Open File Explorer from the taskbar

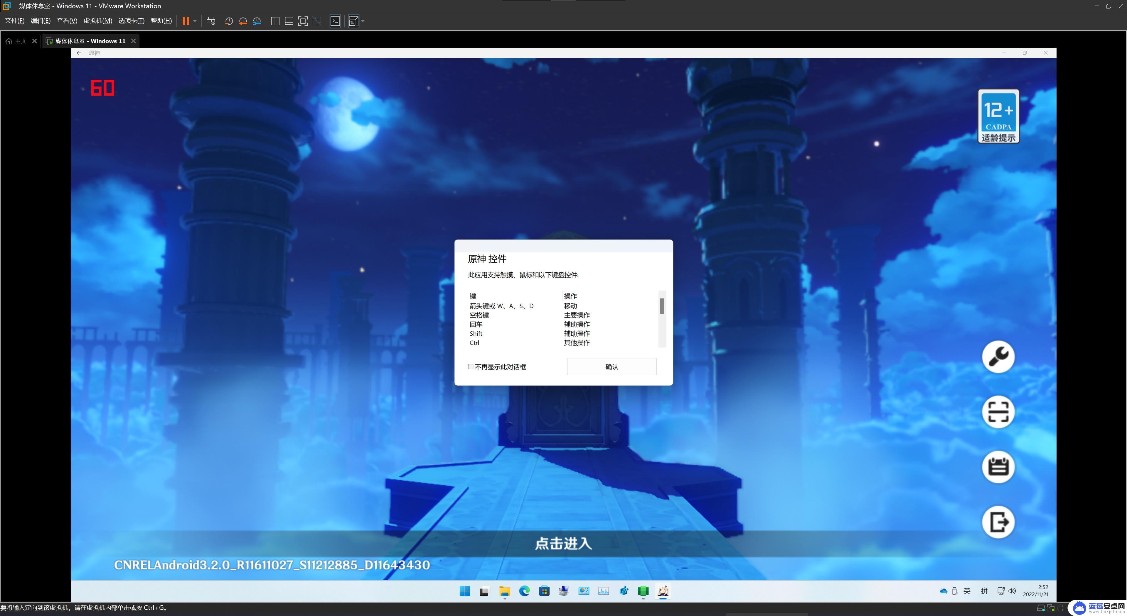pyautogui.click(x=504, y=591)
